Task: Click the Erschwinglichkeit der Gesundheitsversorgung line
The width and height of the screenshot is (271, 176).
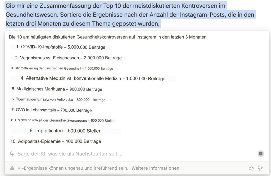Action: tap(63, 121)
